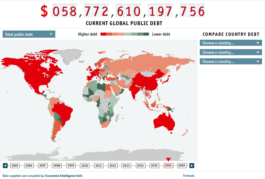Go to earlier years with the left arrow
This screenshot has width=265, height=179.
point(5,165)
